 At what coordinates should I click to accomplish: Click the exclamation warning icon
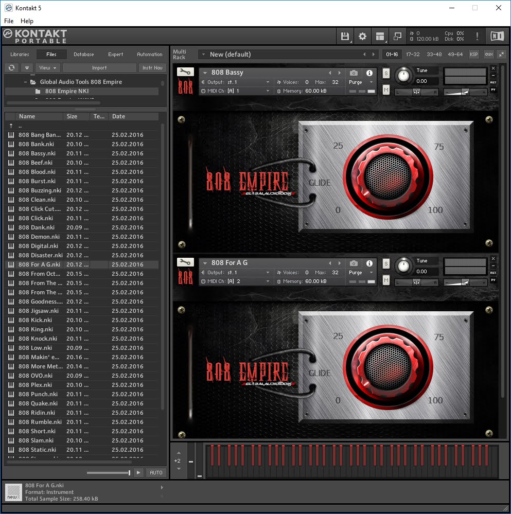click(x=477, y=36)
